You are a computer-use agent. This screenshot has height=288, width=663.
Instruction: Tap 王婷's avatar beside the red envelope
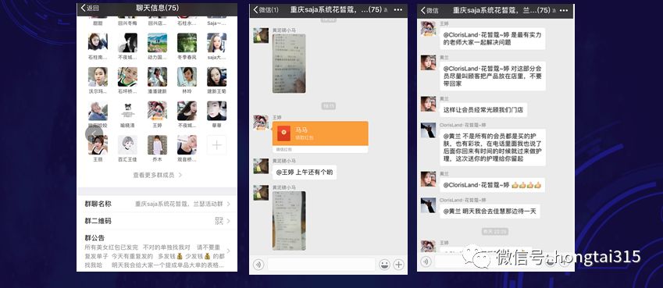point(261,123)
